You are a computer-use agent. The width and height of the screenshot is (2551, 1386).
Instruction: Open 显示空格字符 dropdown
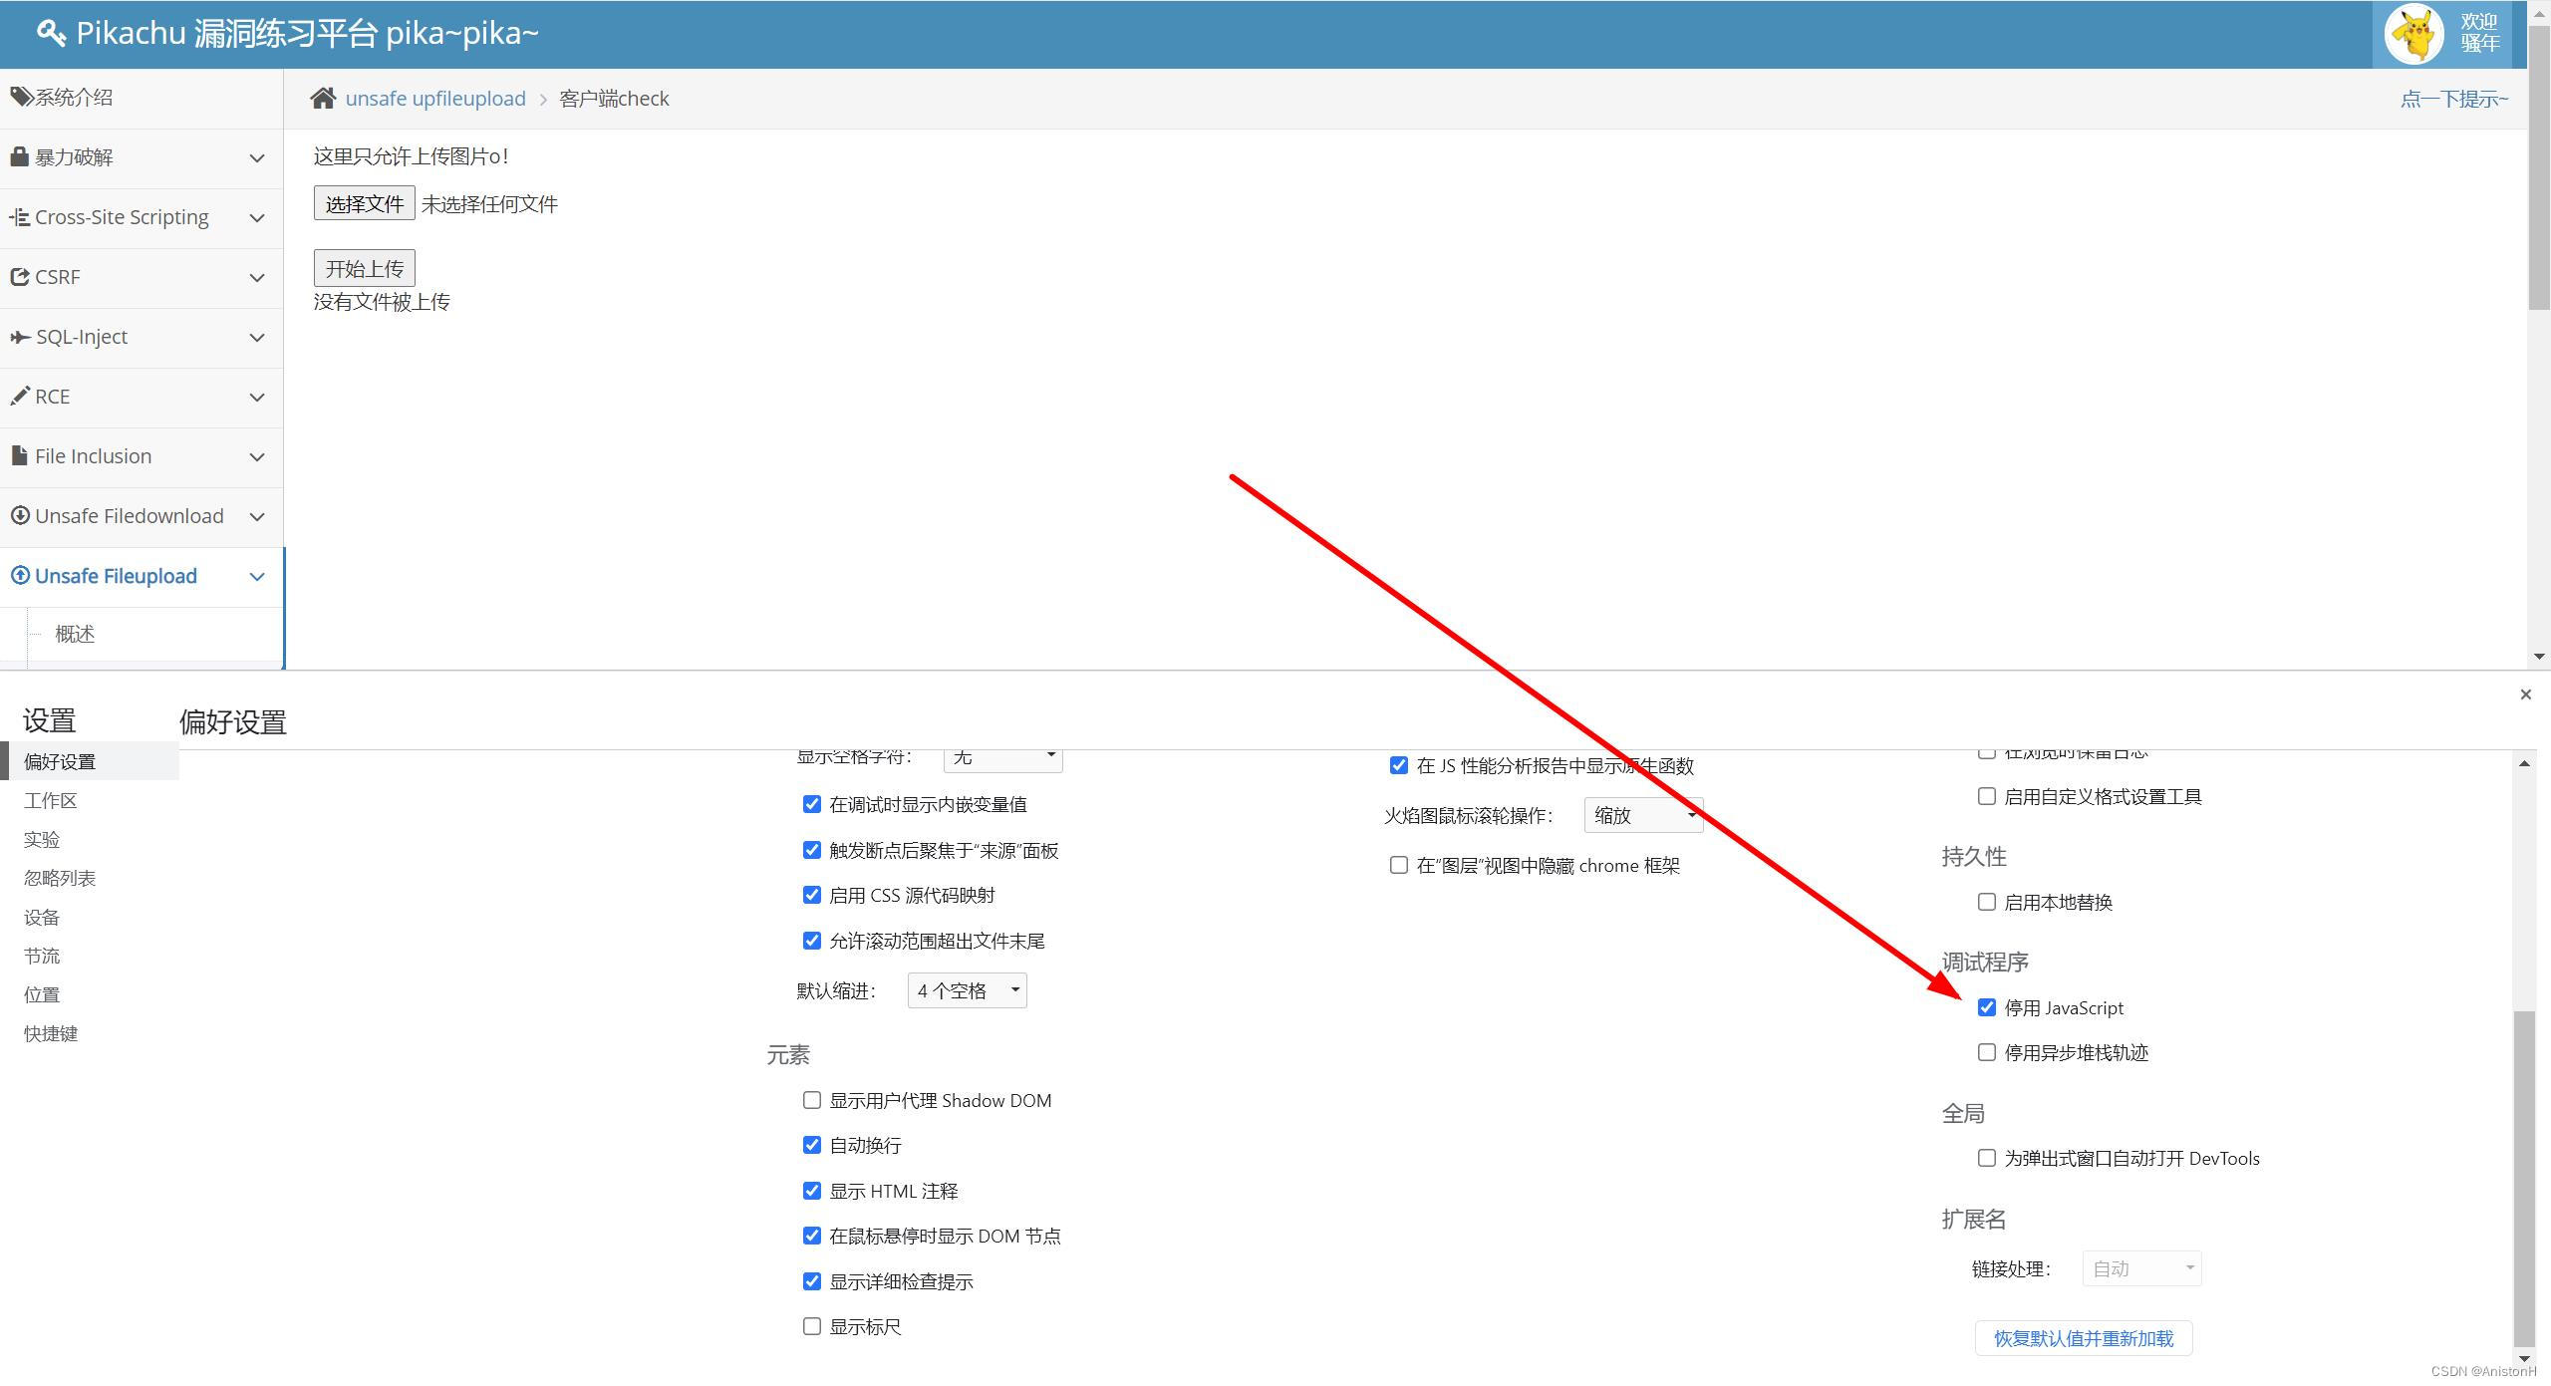1002,760
